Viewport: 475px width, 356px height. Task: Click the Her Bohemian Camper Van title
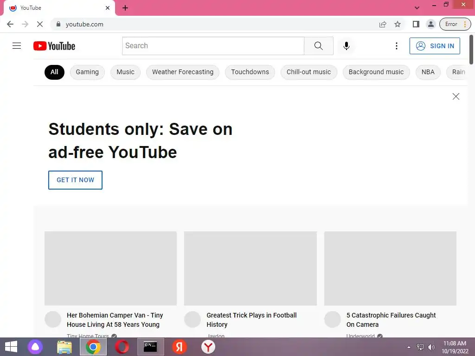115,320
